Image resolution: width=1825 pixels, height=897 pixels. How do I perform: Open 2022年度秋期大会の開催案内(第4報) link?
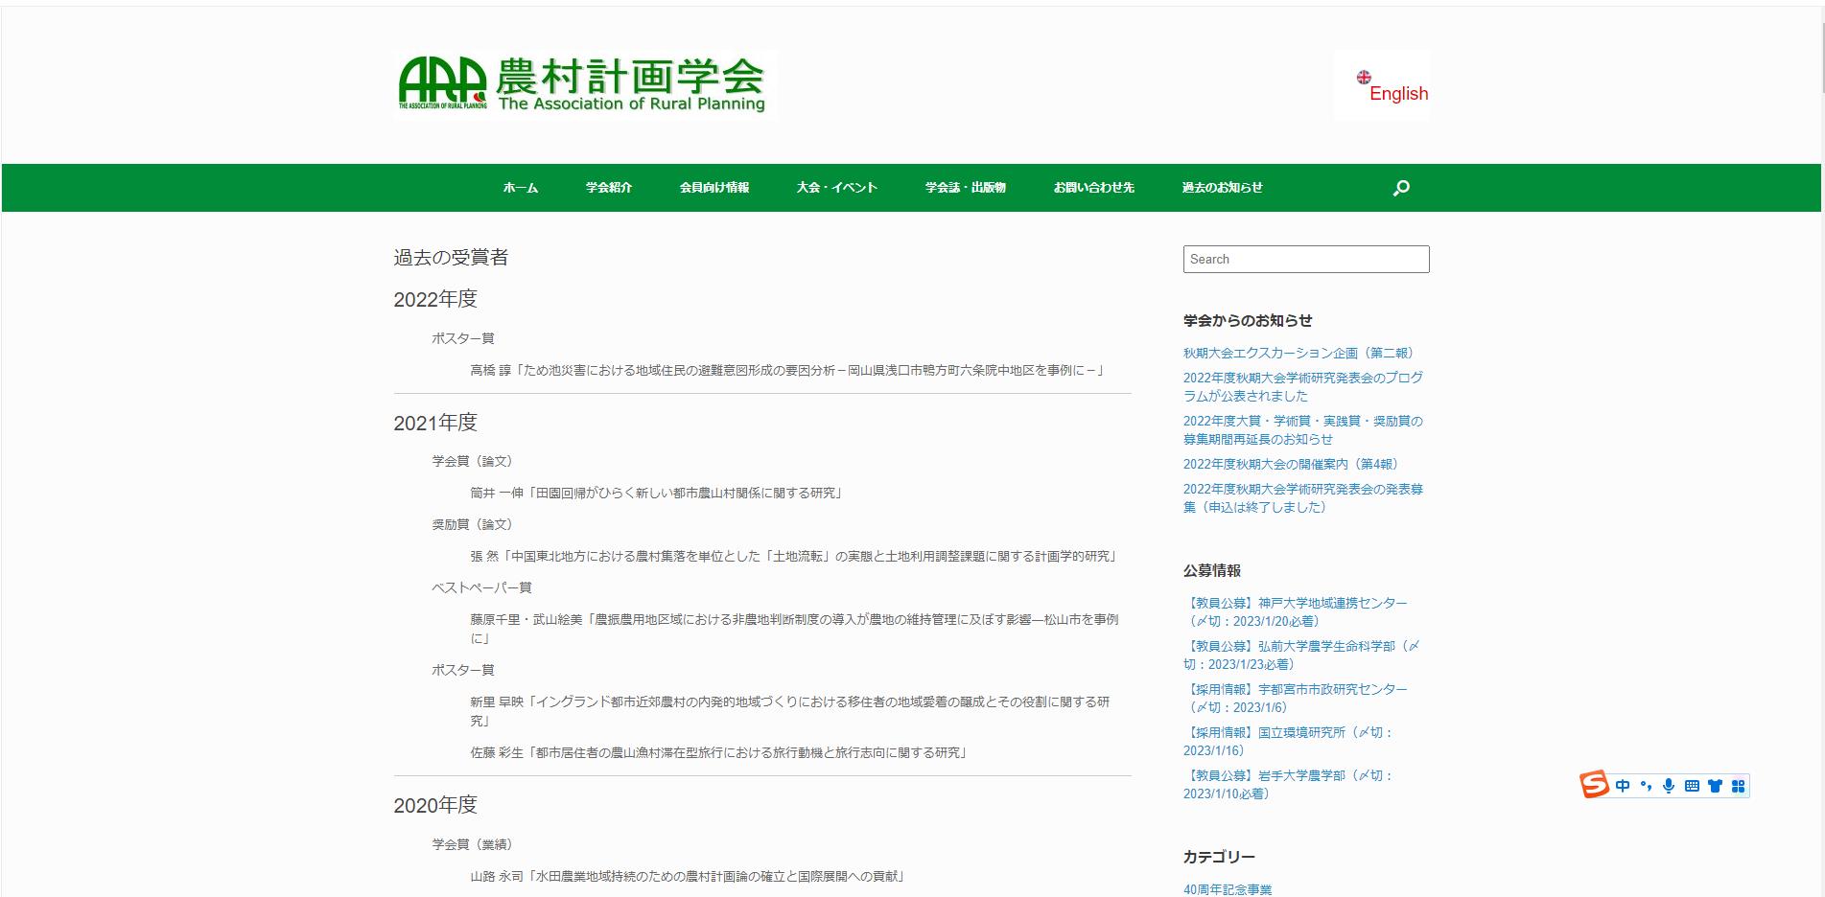(x=1294, y=464)
